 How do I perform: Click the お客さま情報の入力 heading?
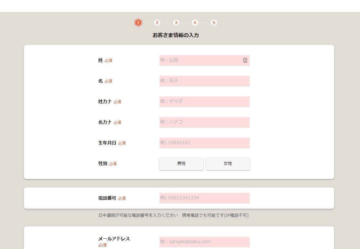point(176,35)
